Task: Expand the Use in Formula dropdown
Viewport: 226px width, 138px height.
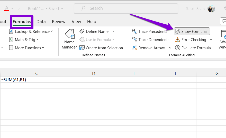Action: coord(113,40)
